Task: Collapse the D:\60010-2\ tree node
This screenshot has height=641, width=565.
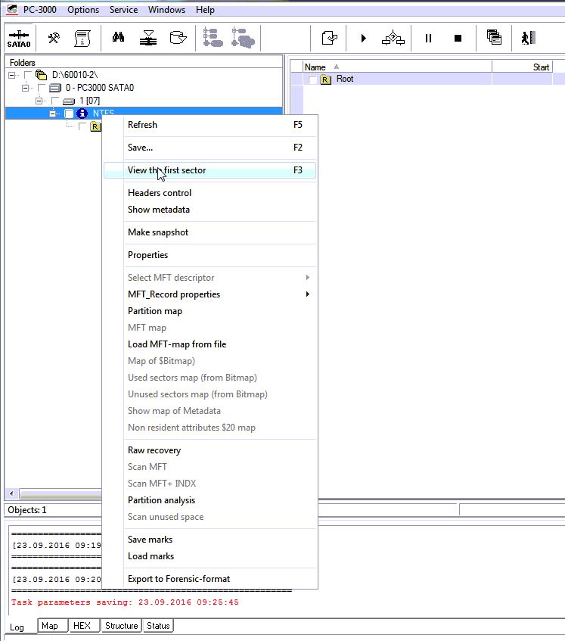Action: point(12,75)
